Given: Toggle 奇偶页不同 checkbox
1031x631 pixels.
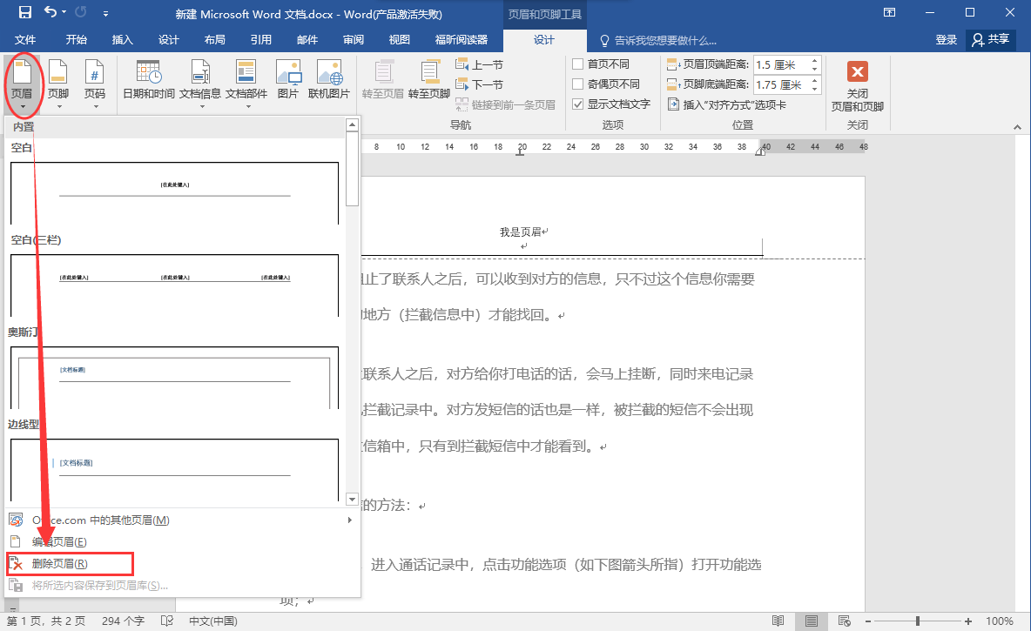Looking at the screenshot, I should pyautogui.click(x=578, y=84).
